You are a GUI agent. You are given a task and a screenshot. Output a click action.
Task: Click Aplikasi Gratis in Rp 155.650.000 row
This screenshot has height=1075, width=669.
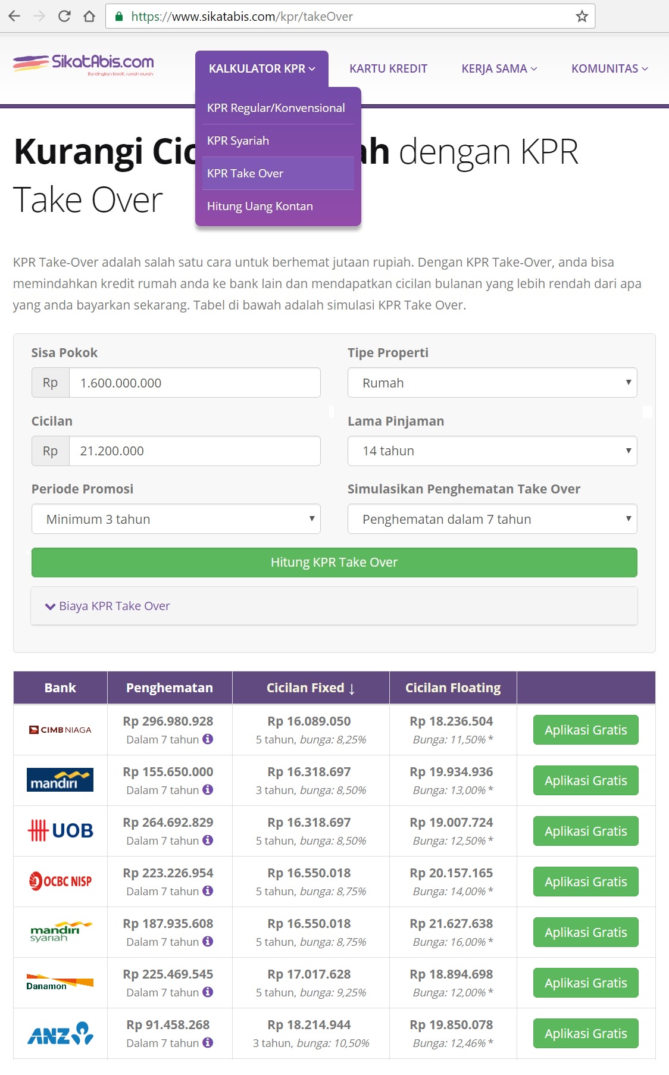point(586,780)
